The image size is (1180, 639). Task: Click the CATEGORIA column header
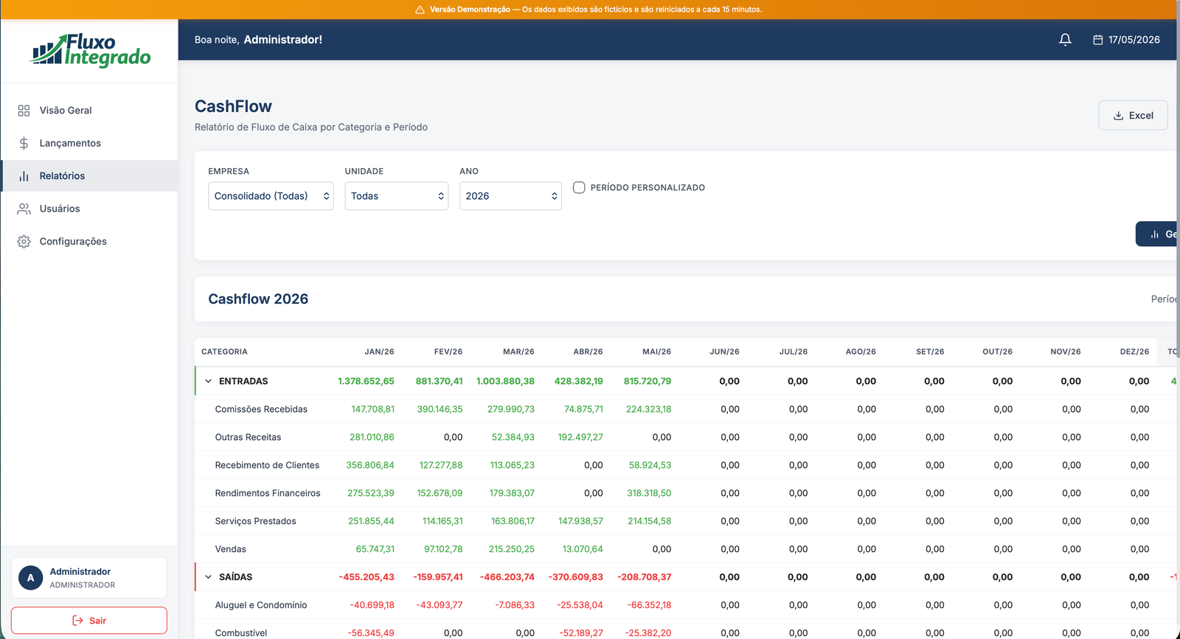point(224,352)
